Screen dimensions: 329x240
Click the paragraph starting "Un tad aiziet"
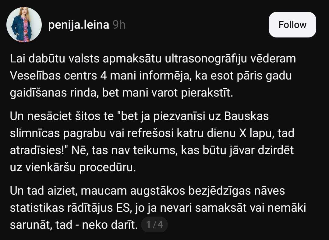coord(152,208)
